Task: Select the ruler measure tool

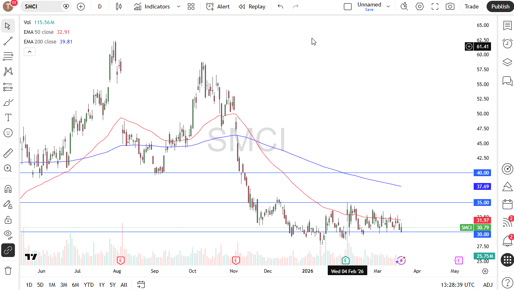Action: click(x=8, y=153)
